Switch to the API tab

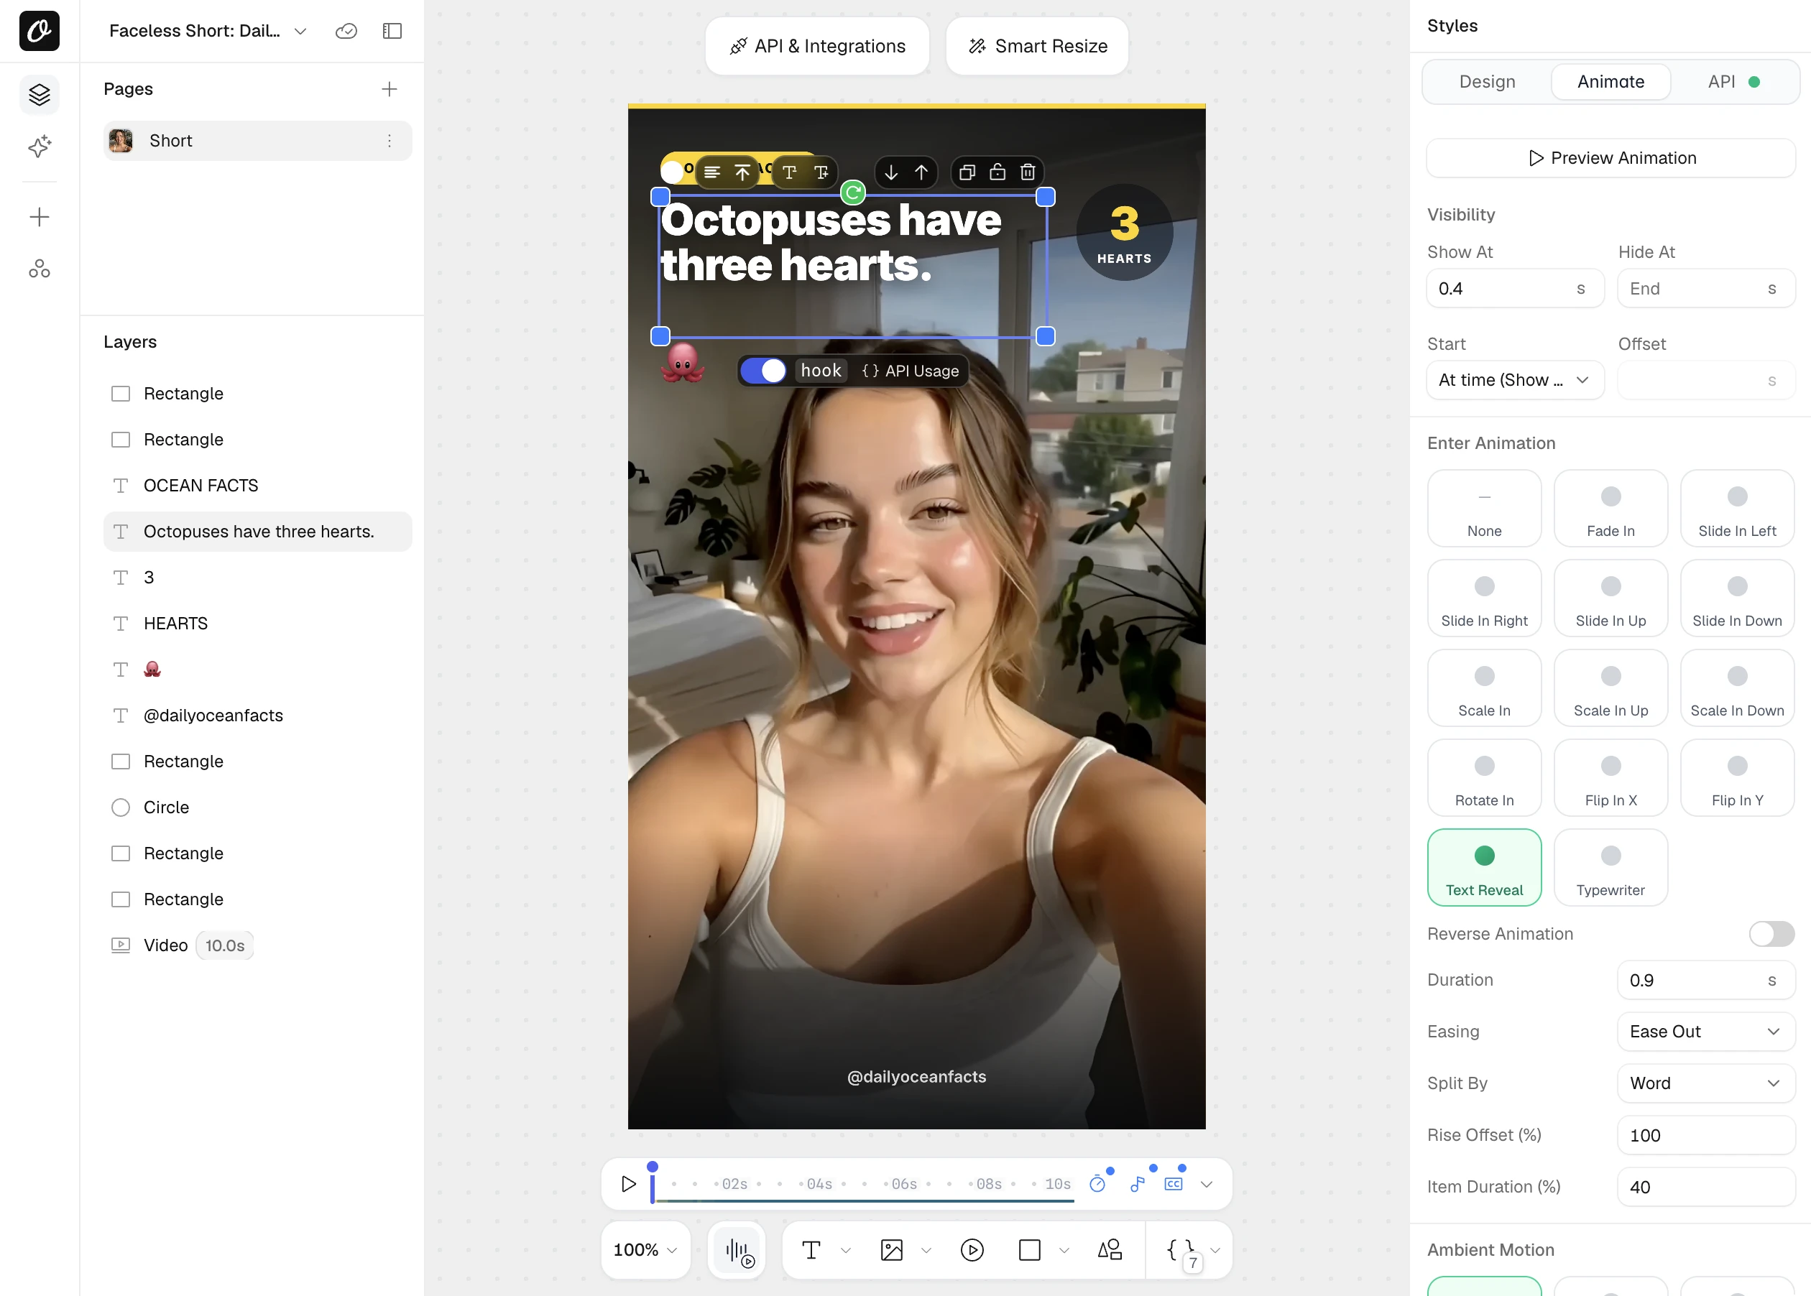pos(1733,82)
